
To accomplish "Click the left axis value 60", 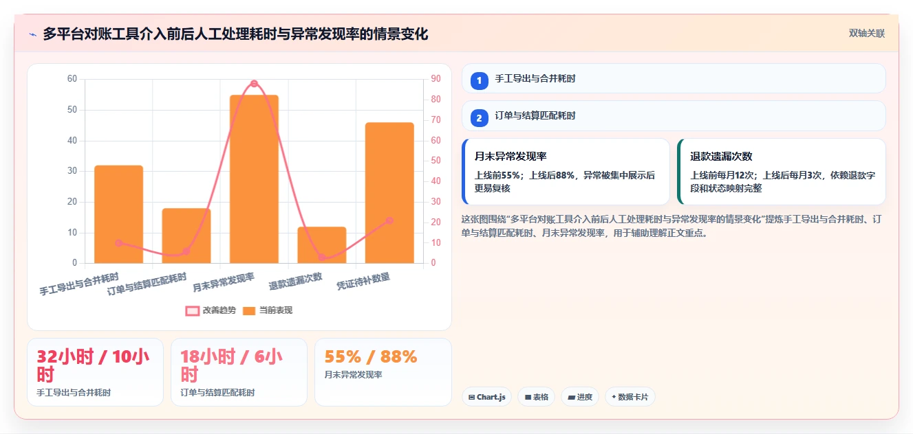I will [72, 79].
